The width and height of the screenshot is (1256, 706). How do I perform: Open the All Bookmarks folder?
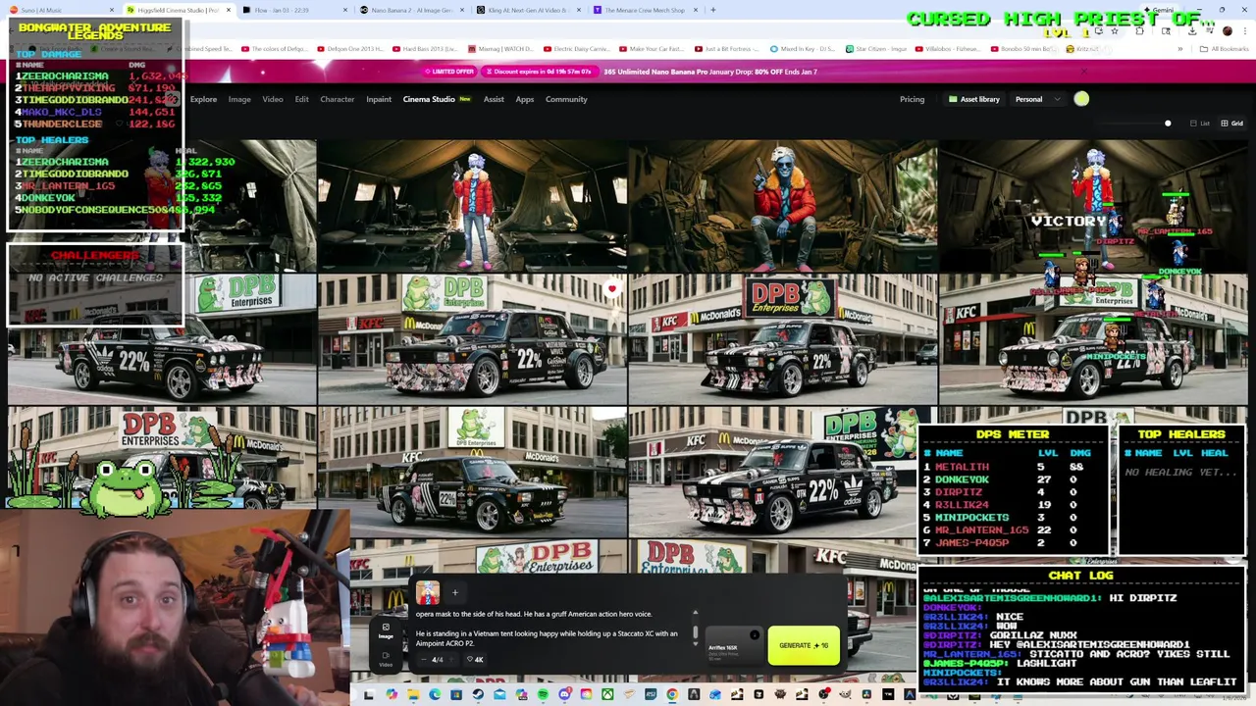pyautogui.click(x=1227, y=48)
